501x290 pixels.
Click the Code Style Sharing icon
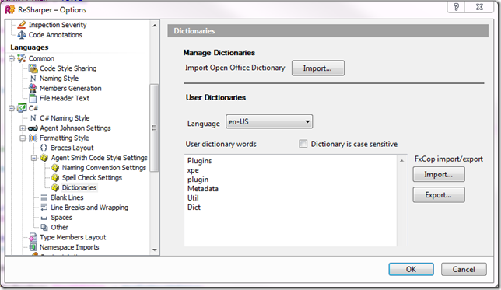point(33,68)
